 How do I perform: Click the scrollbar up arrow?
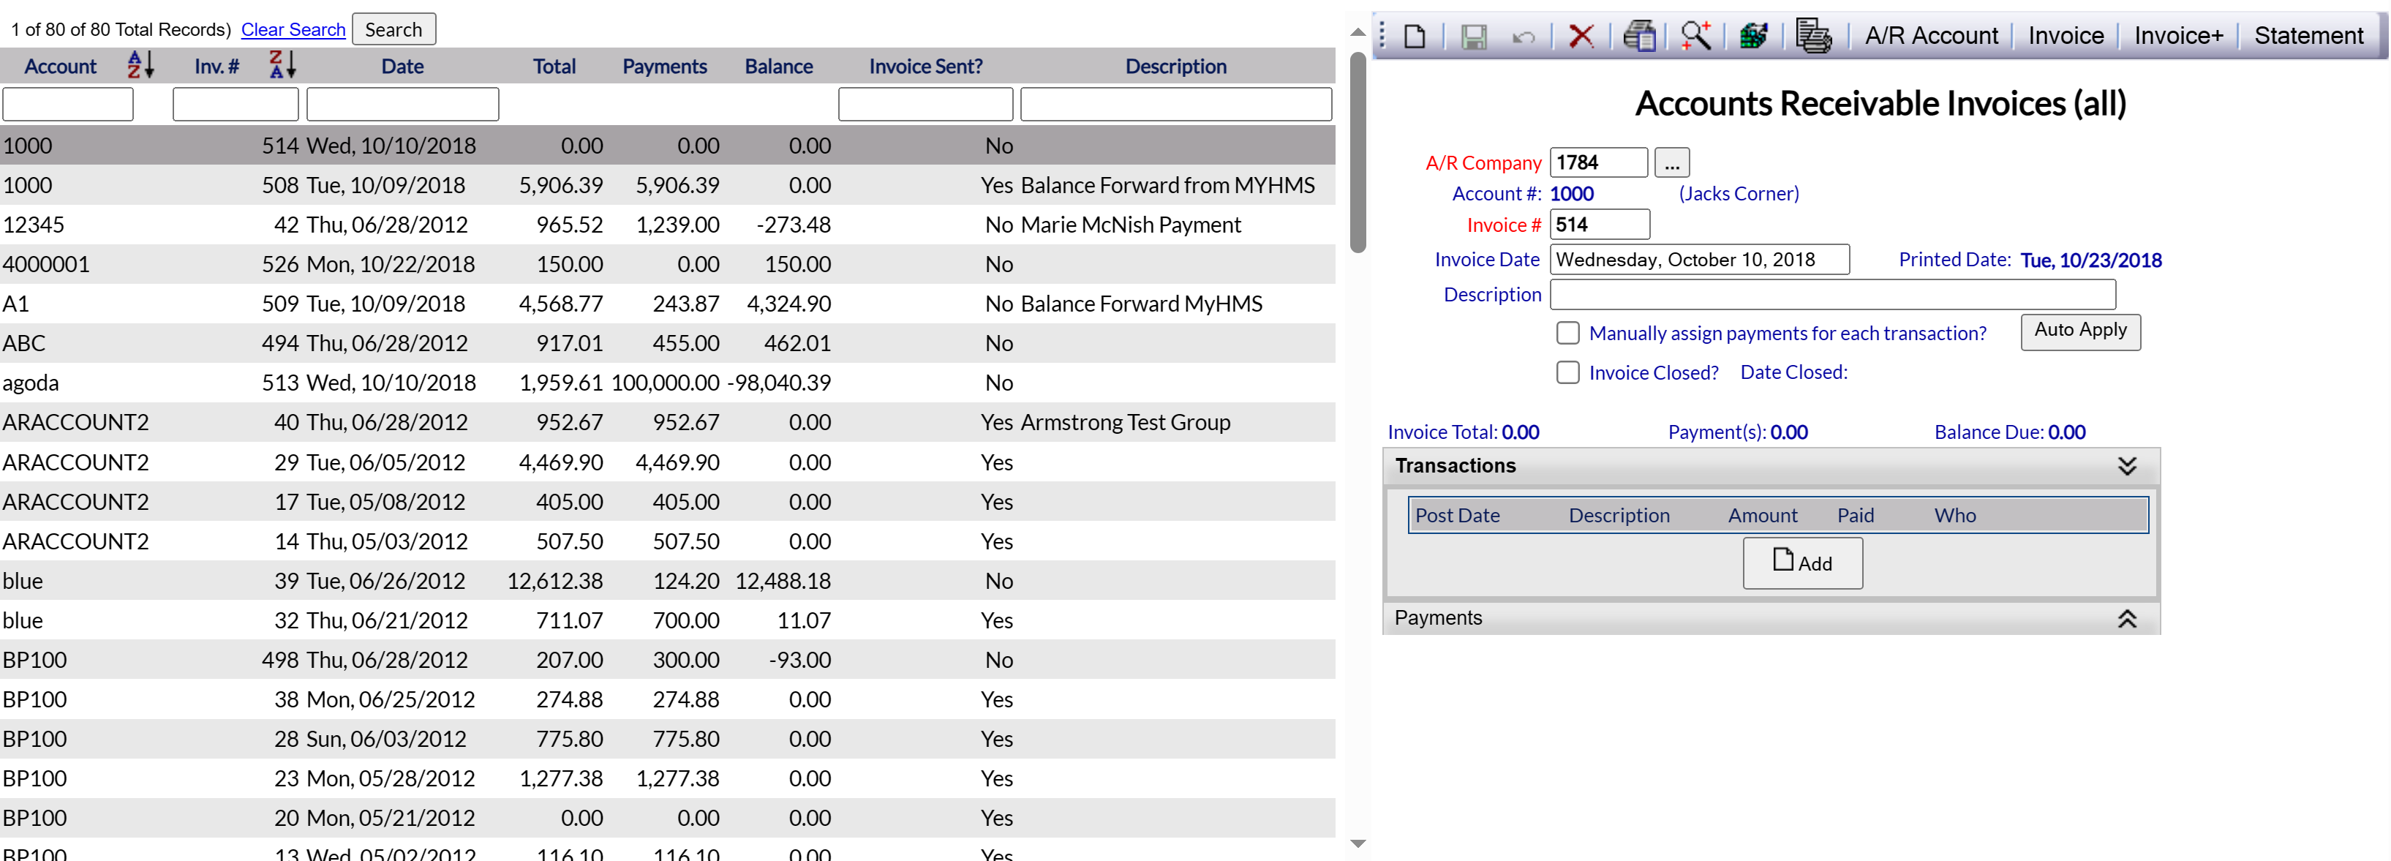1358,32
